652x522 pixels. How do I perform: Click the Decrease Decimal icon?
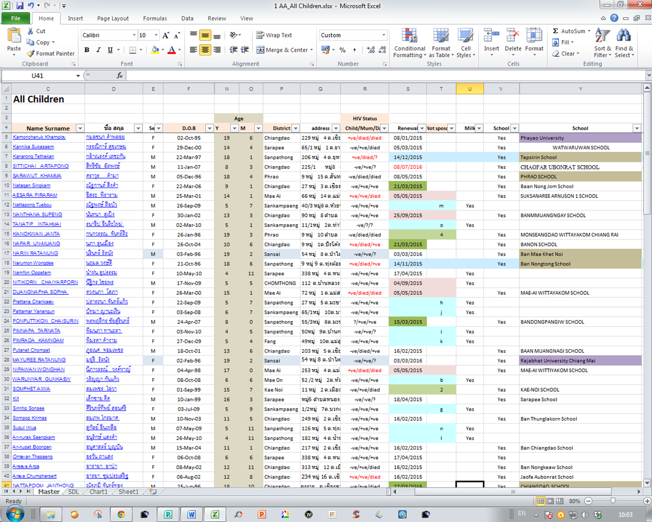[382, 50]
